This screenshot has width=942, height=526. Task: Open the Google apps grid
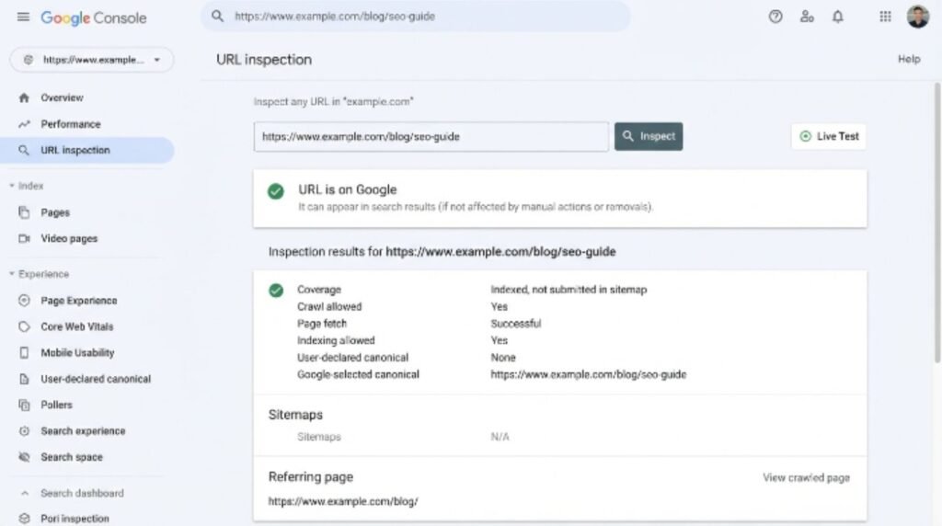(x=885, y=17)
